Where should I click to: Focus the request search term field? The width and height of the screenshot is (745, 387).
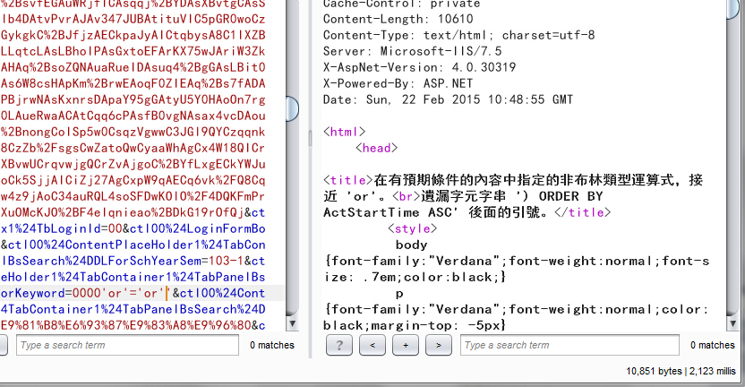127,345
